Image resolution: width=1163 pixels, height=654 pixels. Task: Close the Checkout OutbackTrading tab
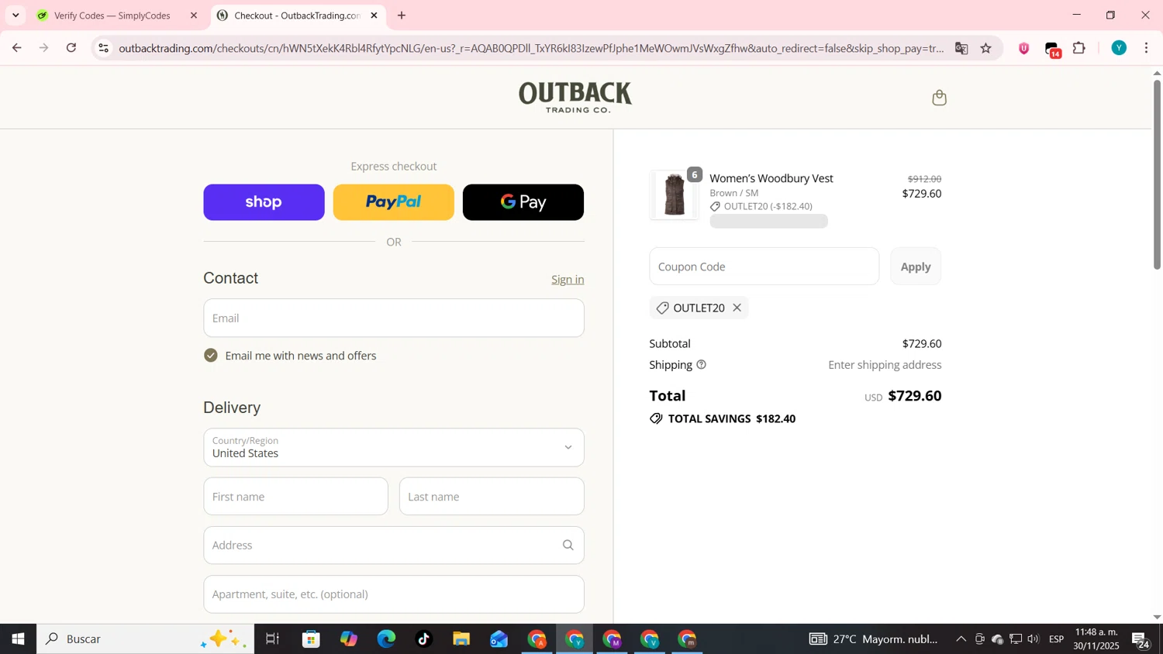[374, 15]
